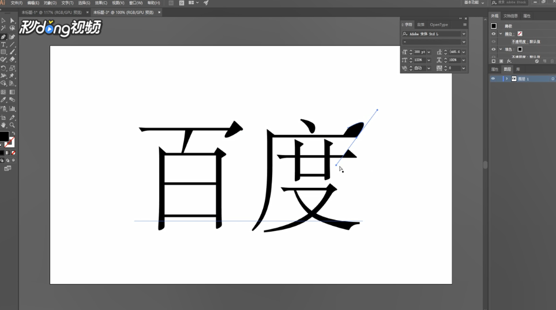The height and width of the screenshot is (310, 556).
Task: Open Change Screen Mode button
Action: pyautogui.click(x=7, y=168)
